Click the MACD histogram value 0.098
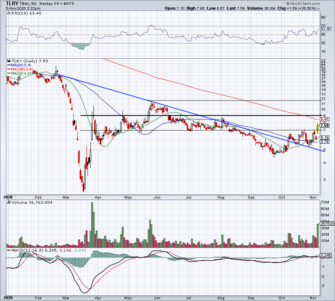This screenshot has height=301, width=335. [80, 250]
